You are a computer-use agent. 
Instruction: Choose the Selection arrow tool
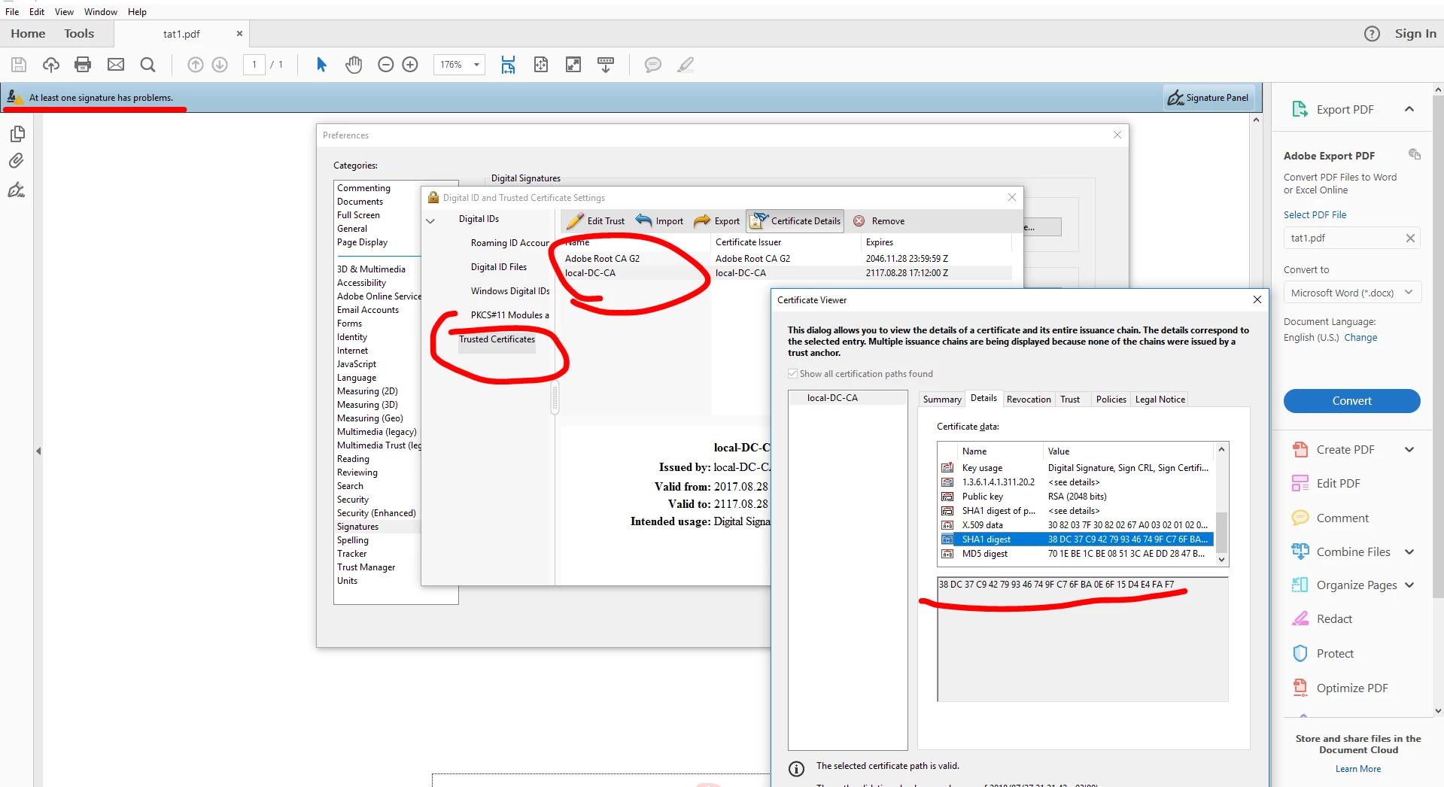pyautogui.click(x=321, y=65)
